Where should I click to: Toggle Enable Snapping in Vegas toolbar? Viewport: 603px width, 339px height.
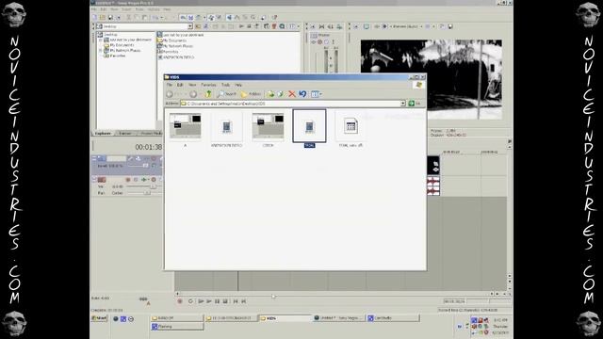(182, 17)
